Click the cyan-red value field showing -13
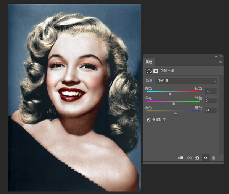The width and height of the screenshot is (229, 194). click(211, 91)
